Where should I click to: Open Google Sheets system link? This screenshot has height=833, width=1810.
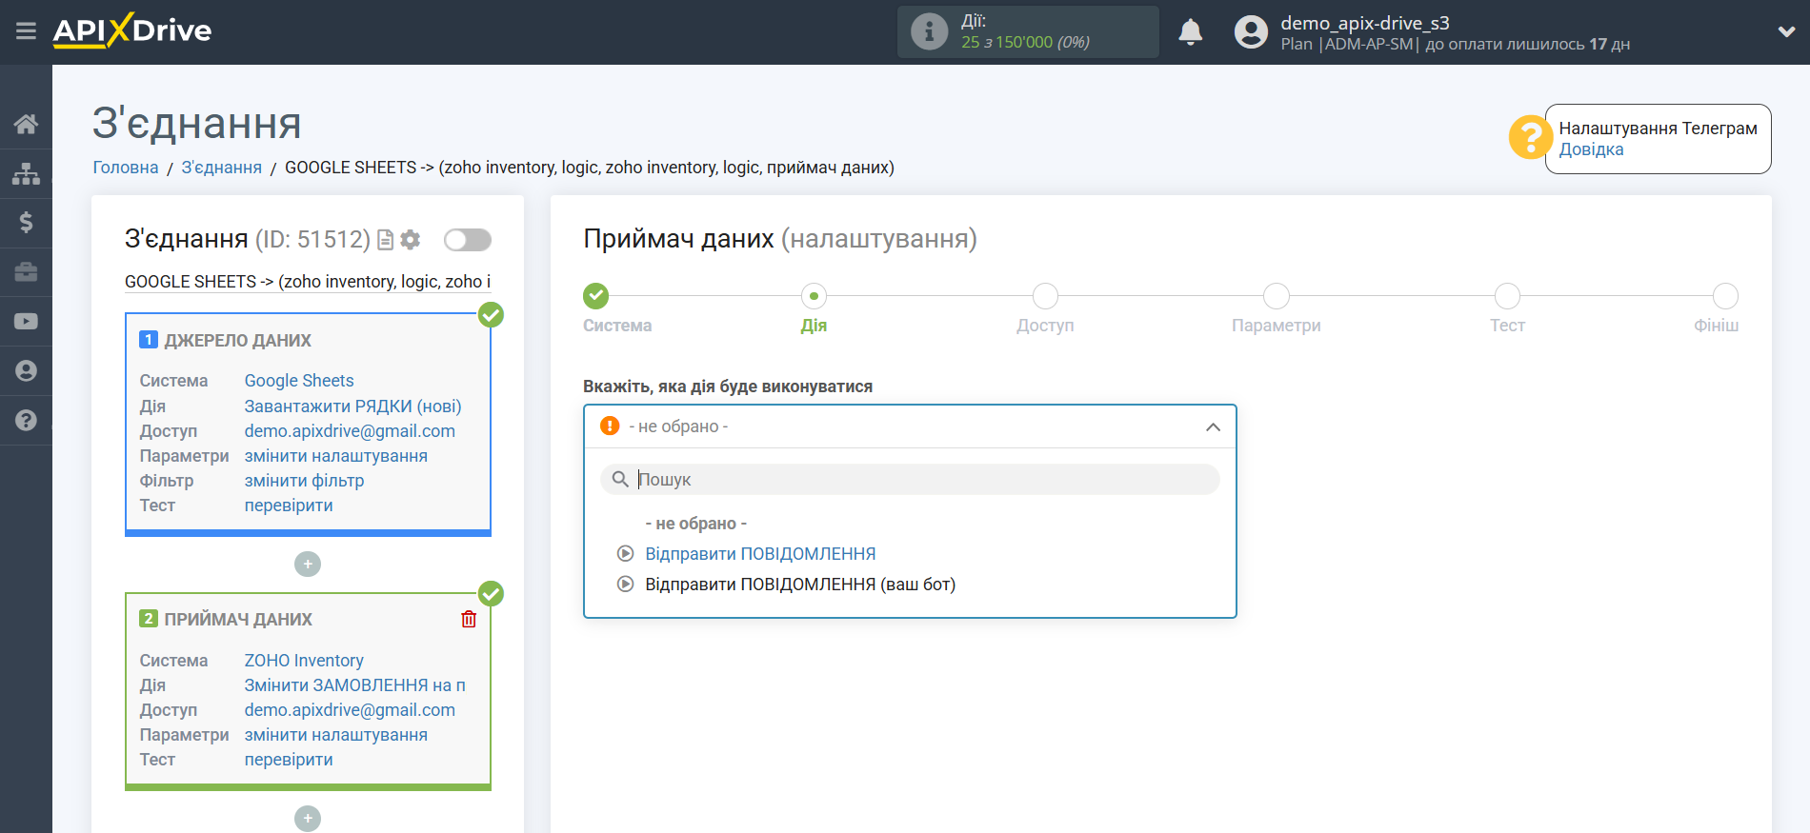pyautogui.click(x=299, y=381)
